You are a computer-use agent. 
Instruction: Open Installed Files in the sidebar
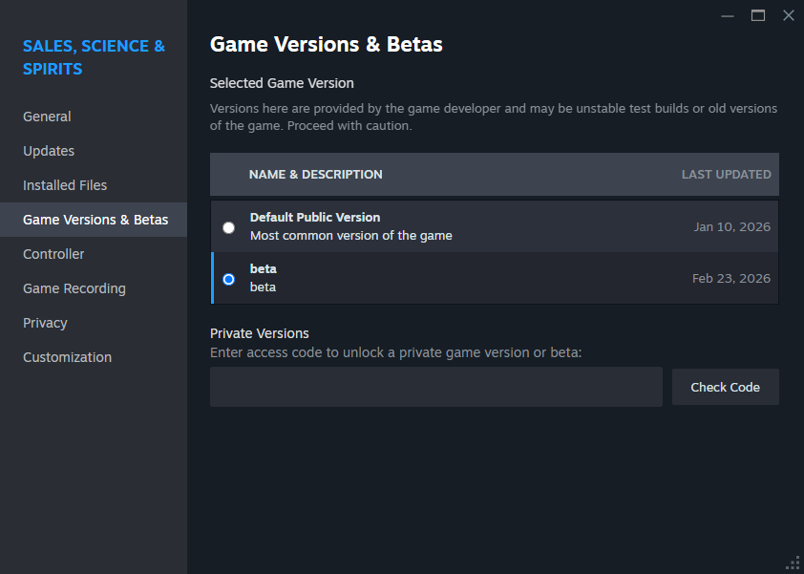pyautogui.click(x=65, y=185)
